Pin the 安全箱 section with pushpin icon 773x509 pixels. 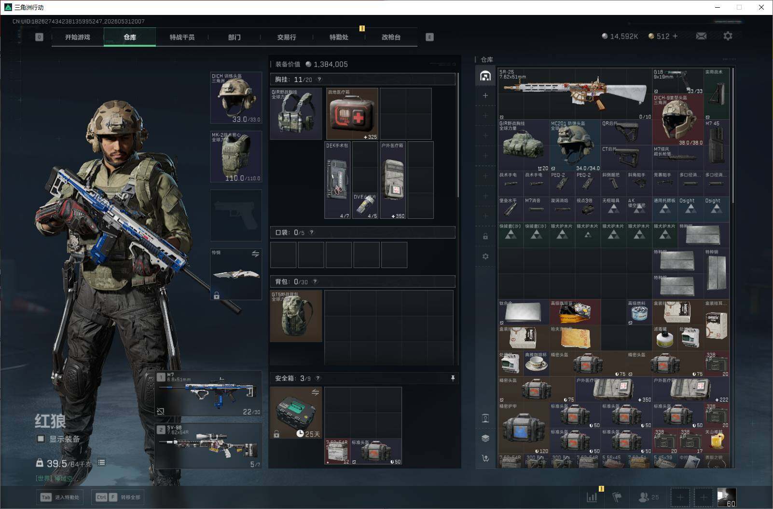[x=453, y=378]
